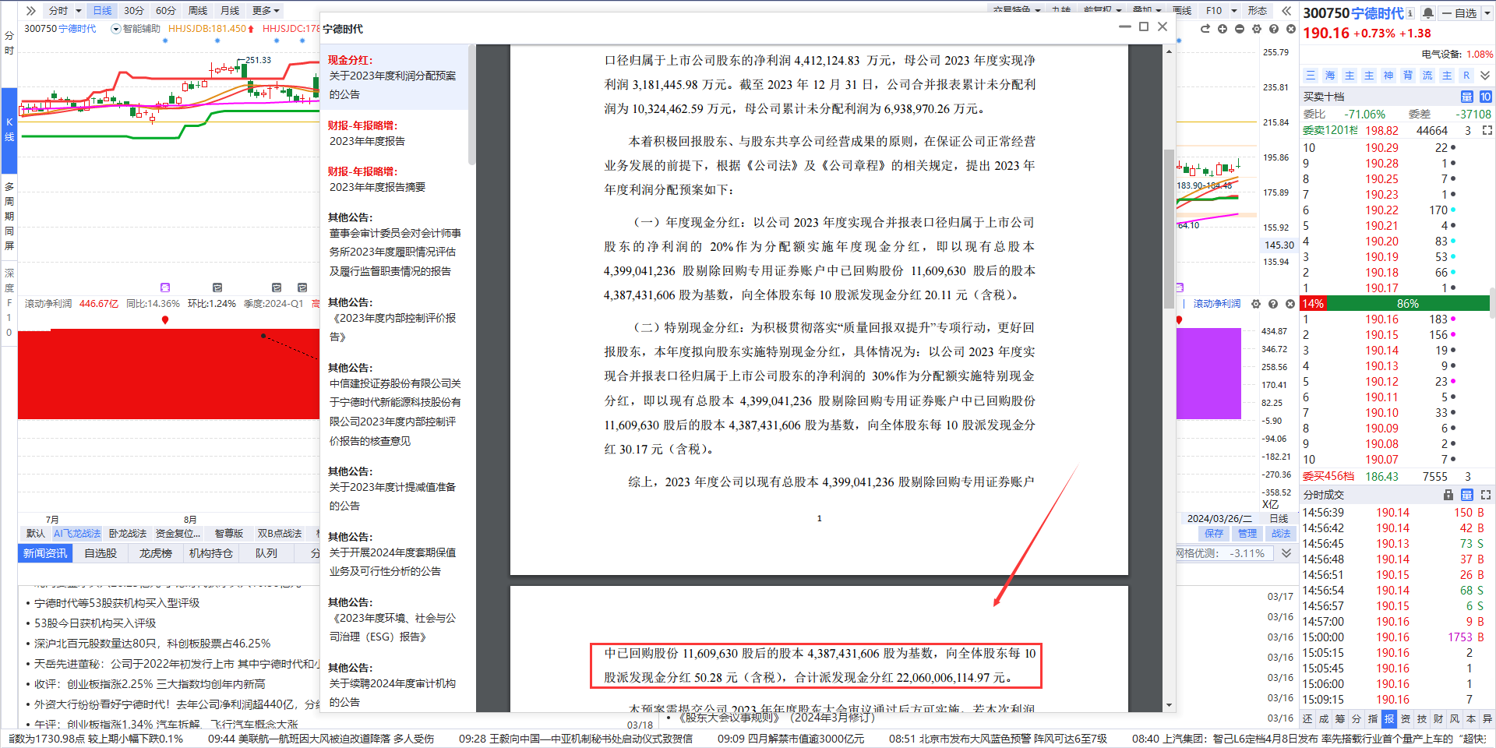Open the 更多 periods dropdown
The height and width of the screenshot is (748, 1496).
266,11
